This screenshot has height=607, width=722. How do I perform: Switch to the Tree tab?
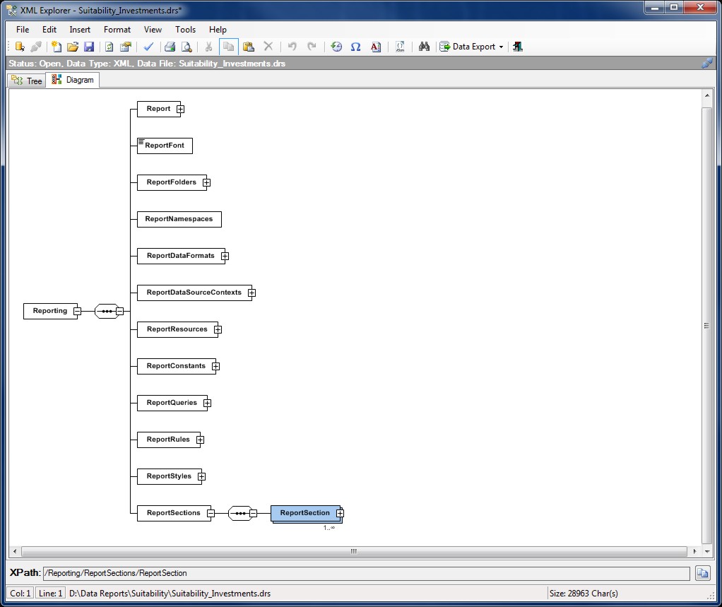tap(27, 81)
